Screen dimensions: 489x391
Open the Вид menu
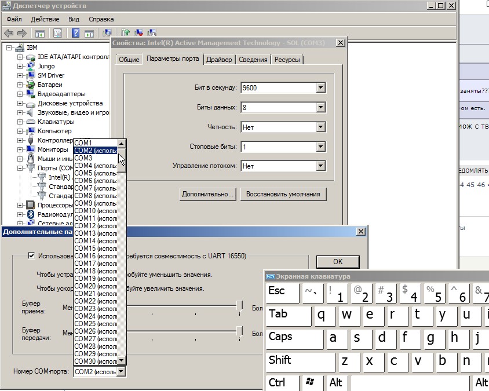pos(74,19)
